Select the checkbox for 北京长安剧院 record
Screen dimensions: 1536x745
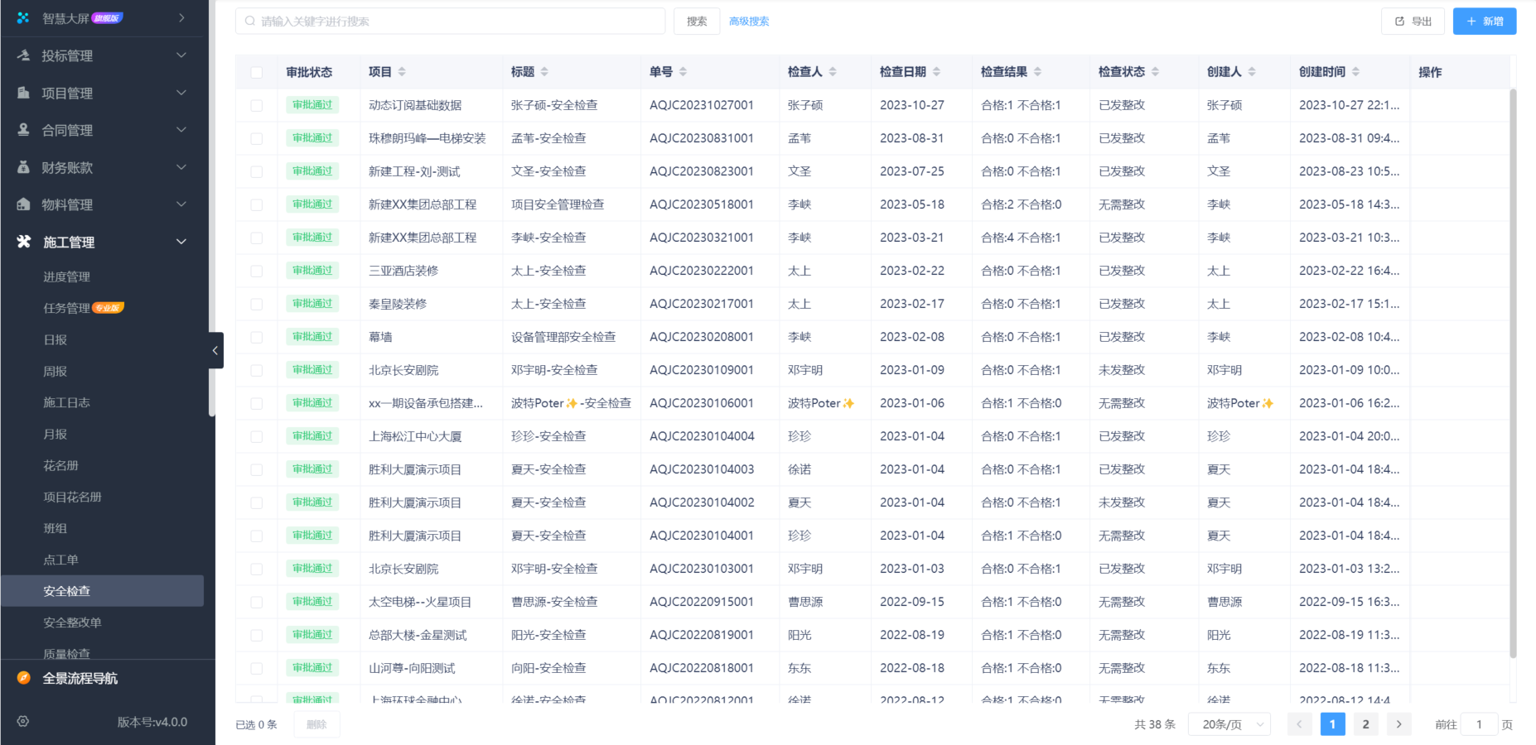(x=257, y=369)
